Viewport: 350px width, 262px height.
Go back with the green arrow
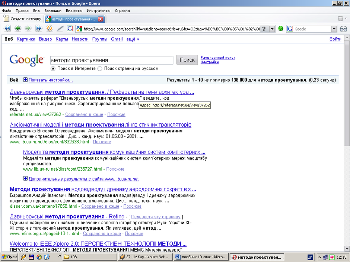click(17, 29)
